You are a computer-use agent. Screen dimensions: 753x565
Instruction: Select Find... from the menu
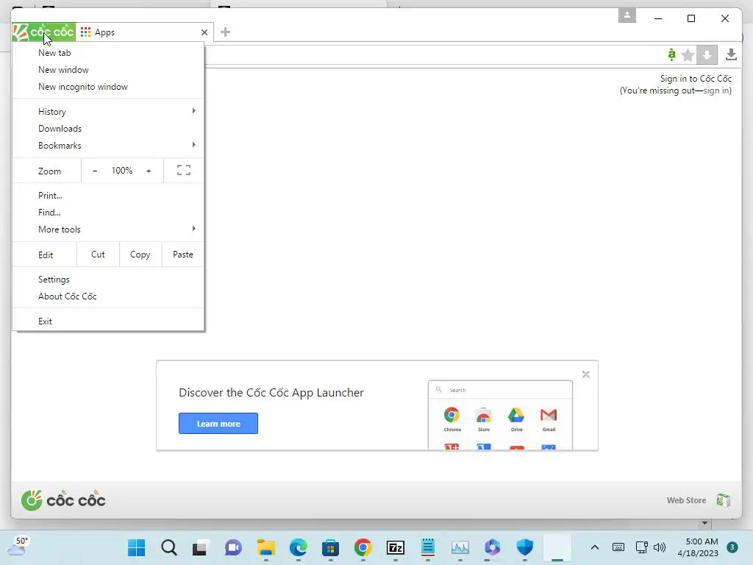tap(108, 213)
